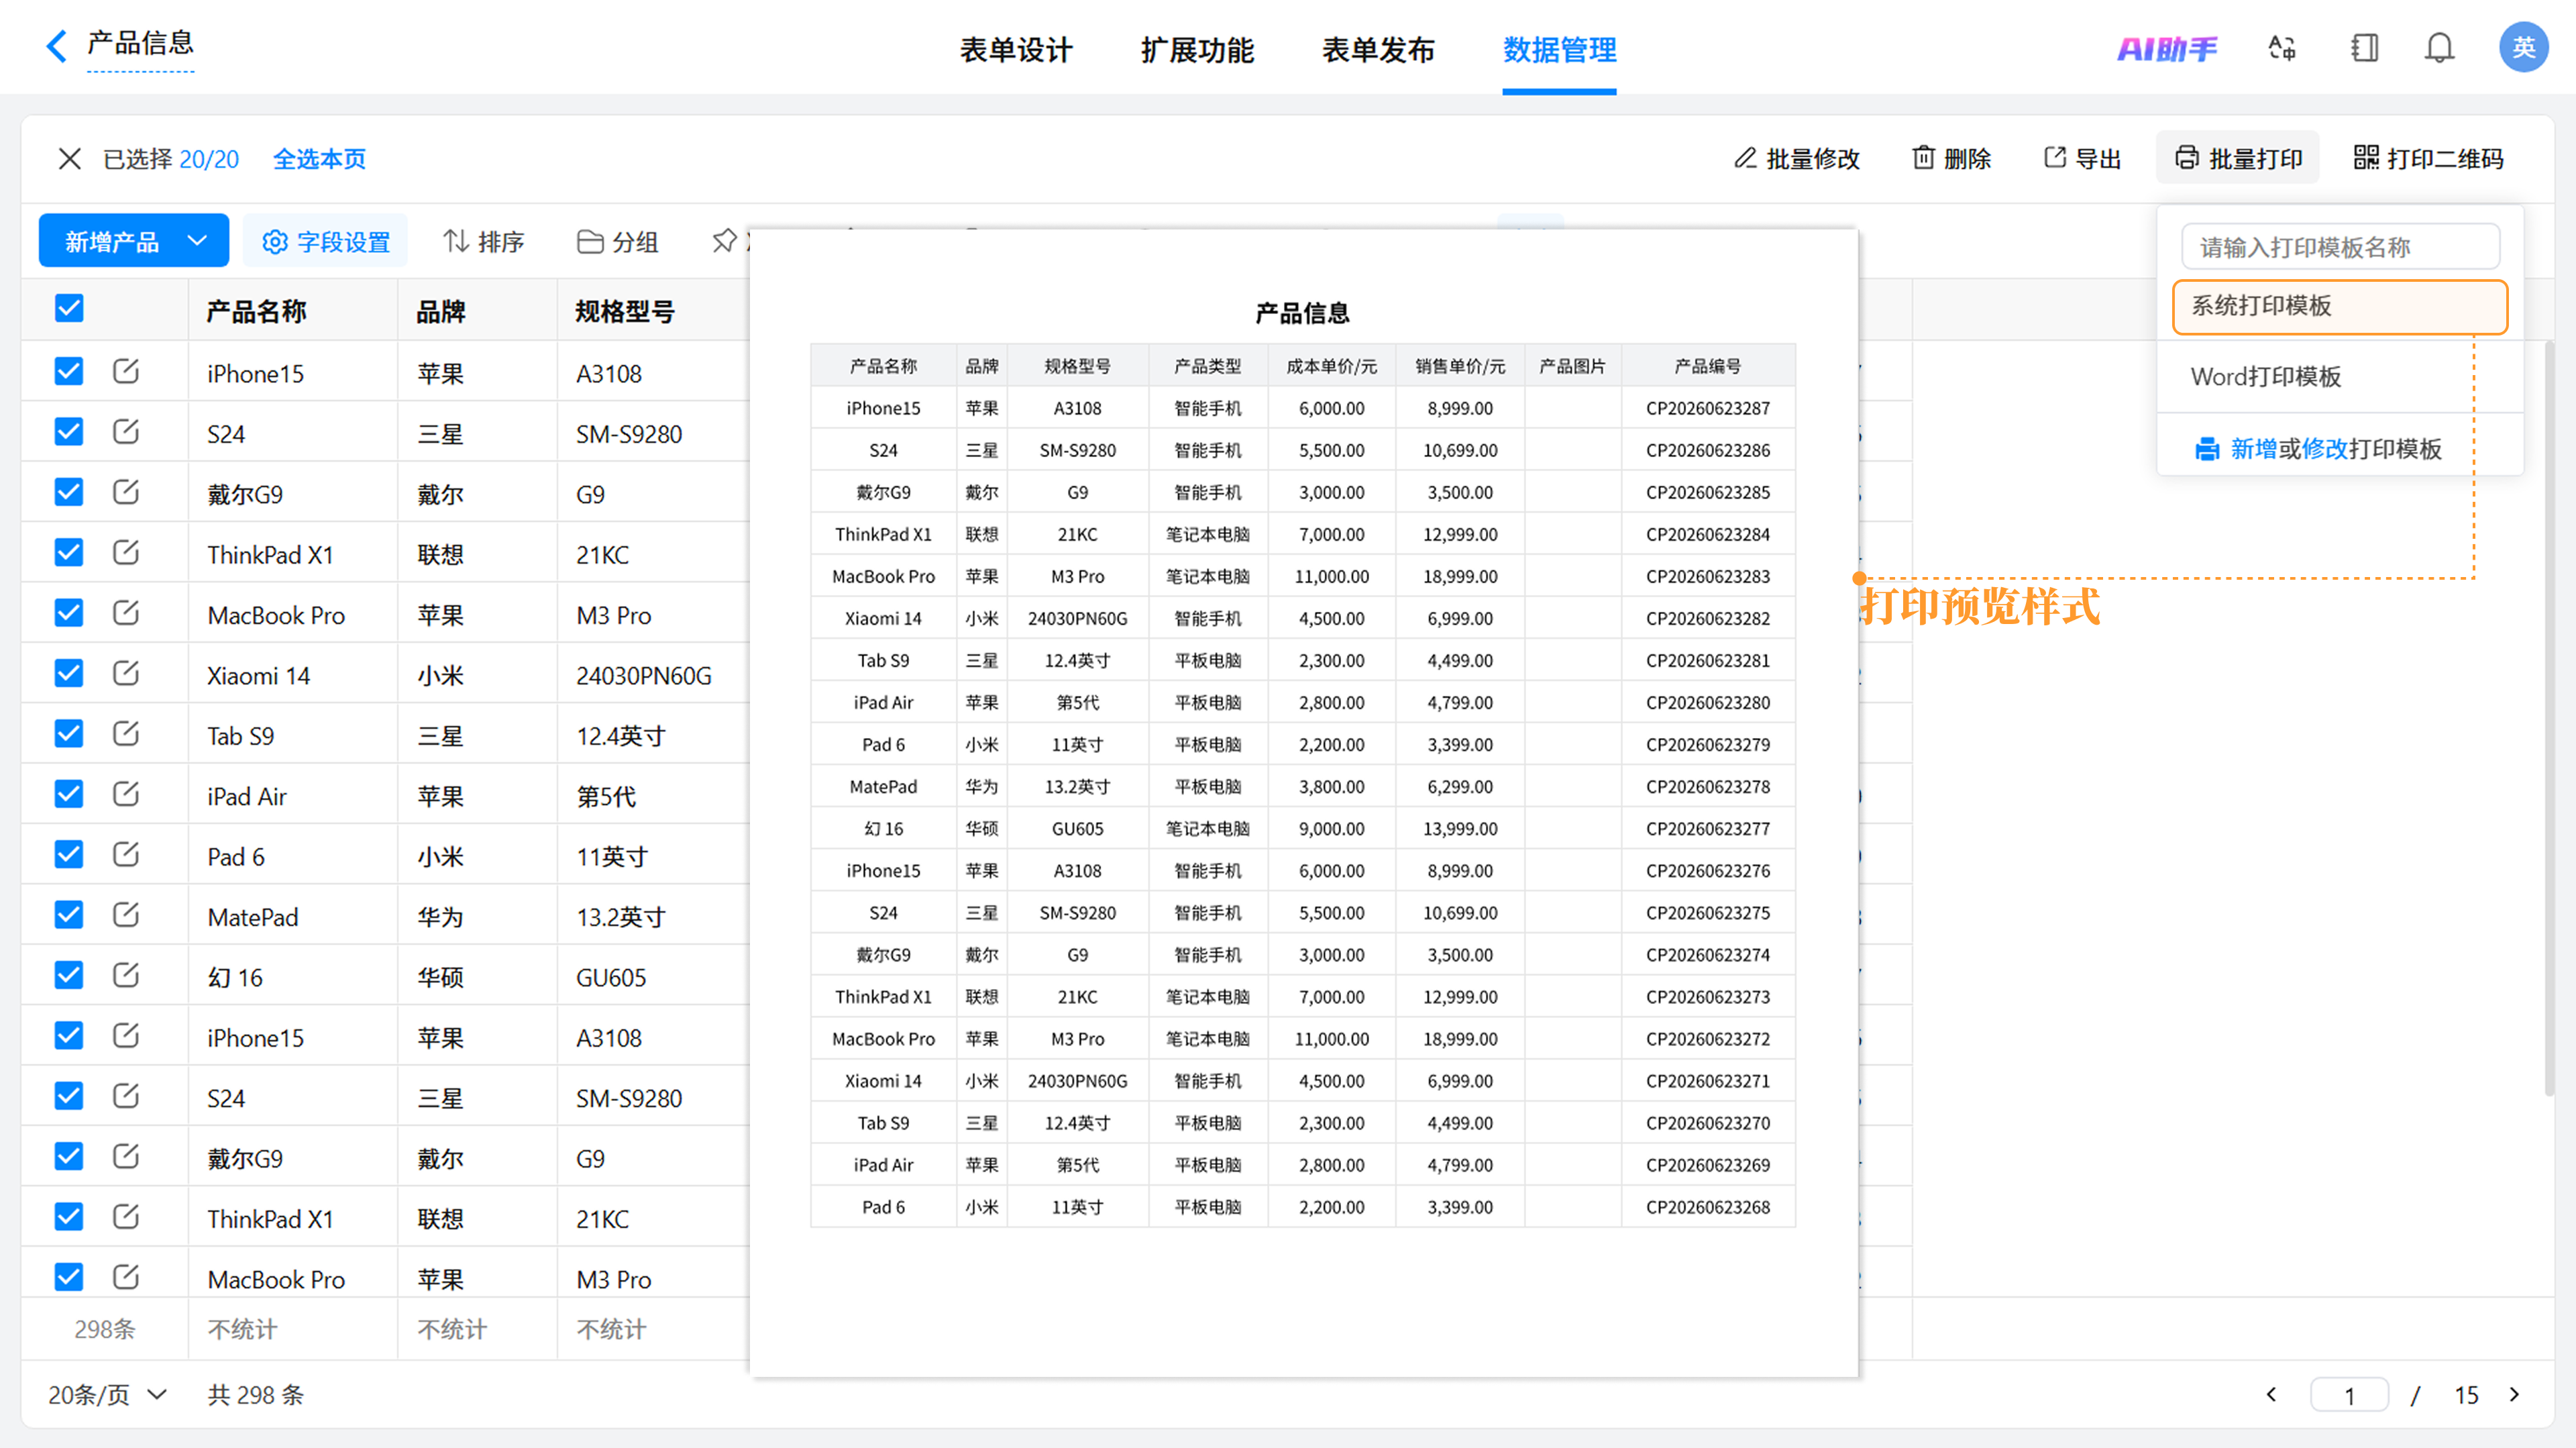This screenshot has width=2576, height=1448.
Task: Uncheck the first S24 row checkbox
Action: [69, 432]
